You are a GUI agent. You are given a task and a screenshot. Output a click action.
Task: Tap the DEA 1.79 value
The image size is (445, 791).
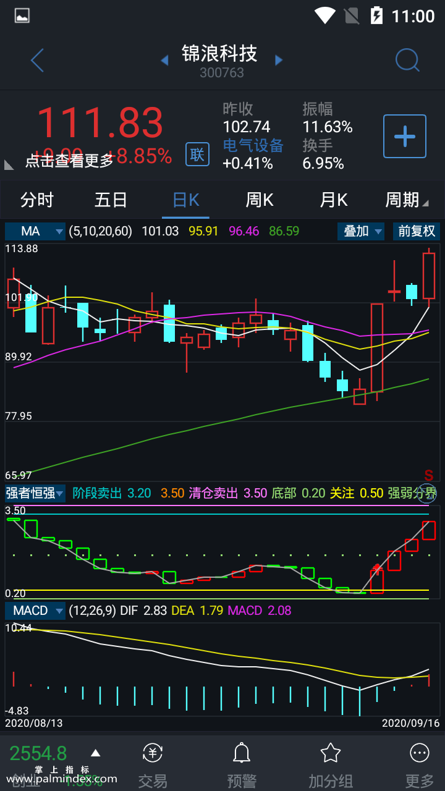(197, 611)
